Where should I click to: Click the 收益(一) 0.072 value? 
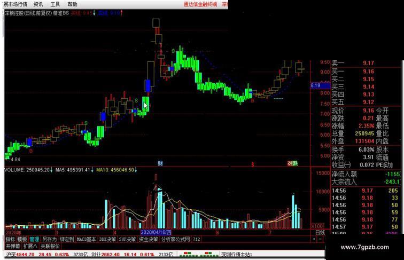pos(368,165)
